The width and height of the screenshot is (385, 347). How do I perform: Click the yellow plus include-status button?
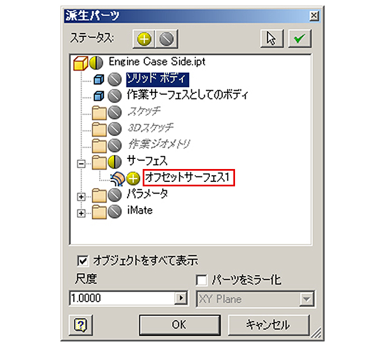click(144, 39)
